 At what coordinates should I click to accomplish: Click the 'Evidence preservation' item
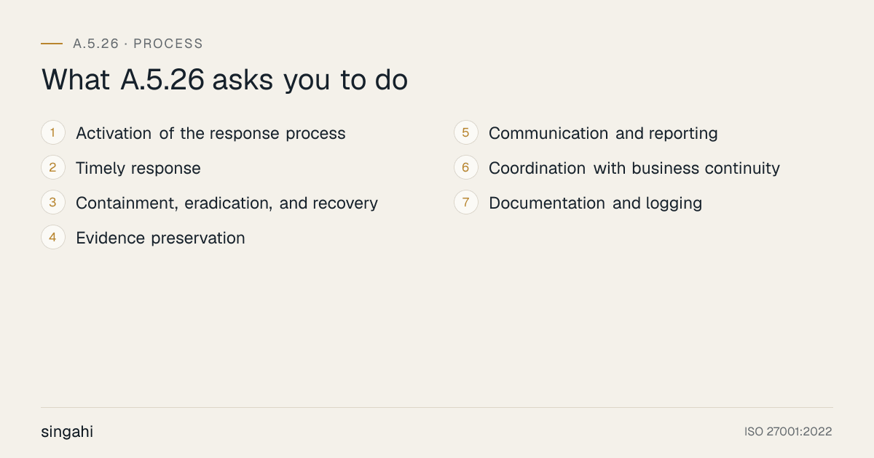(160, 238)
